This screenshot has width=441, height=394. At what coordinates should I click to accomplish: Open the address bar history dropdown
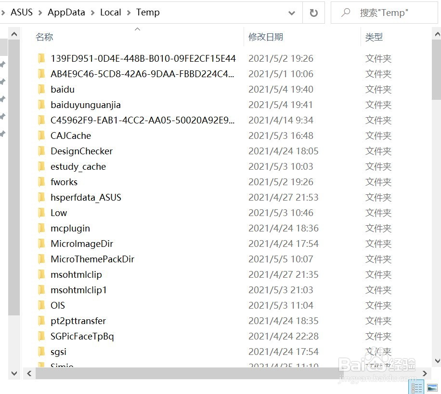coord(292,13)
